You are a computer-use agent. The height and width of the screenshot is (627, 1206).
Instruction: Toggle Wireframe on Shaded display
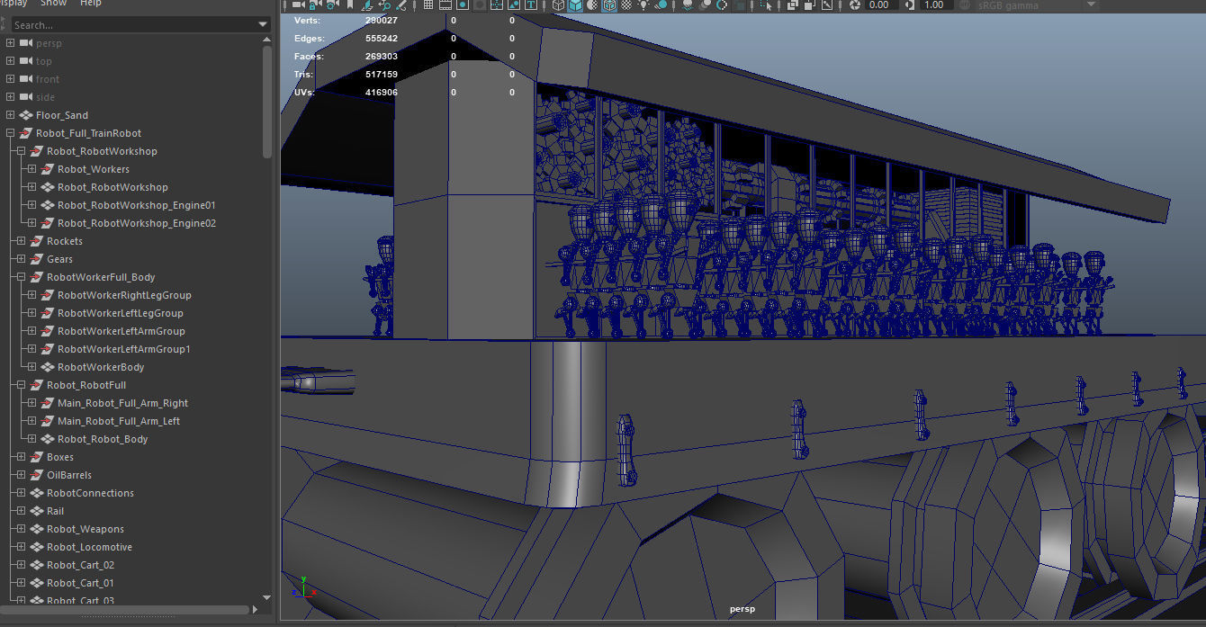[x=609, y=5]
